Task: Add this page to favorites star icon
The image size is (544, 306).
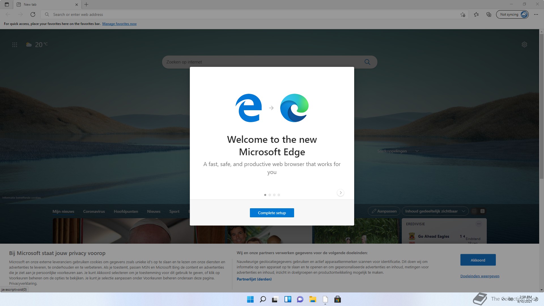Action: tap(463, 14)
